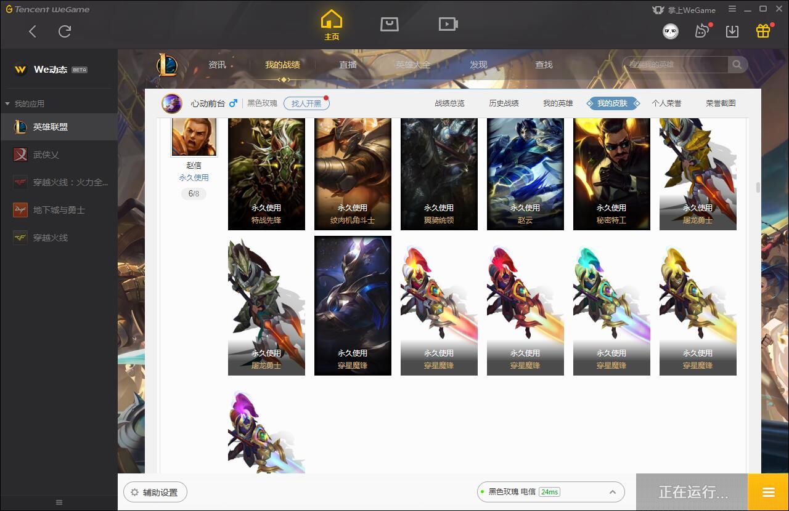789x511 pixels.
Task: Click the 赵信 champion portrait
Action: pos(194,137)
